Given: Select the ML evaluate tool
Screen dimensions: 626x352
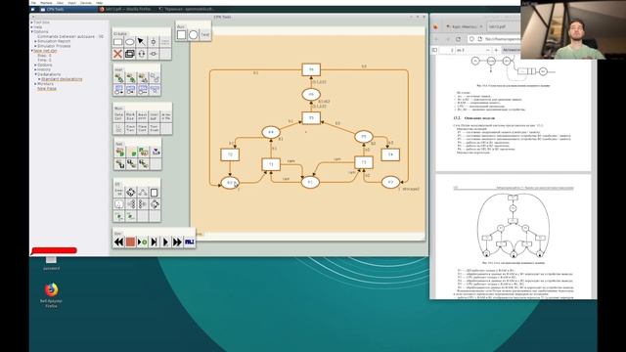Looking at the screenshot, I should (189, 242).
